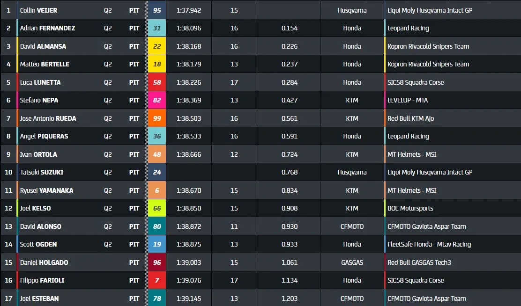The width and height of the screenshot is (521, 306).
Task: Select the orange number 99 badge
Action: pos(157,118)
